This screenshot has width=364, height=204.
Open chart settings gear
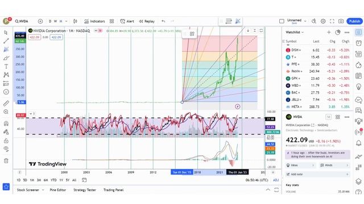click(323, 22)
